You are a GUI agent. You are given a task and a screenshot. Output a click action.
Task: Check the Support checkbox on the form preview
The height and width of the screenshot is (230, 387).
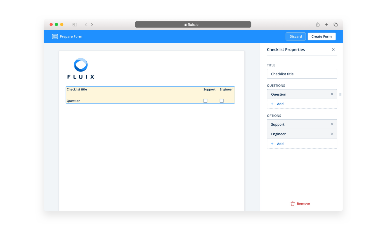205,100
